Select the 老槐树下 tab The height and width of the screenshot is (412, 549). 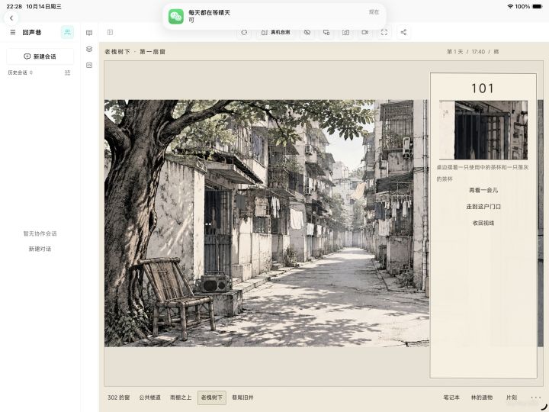click(x=212, y=398)
